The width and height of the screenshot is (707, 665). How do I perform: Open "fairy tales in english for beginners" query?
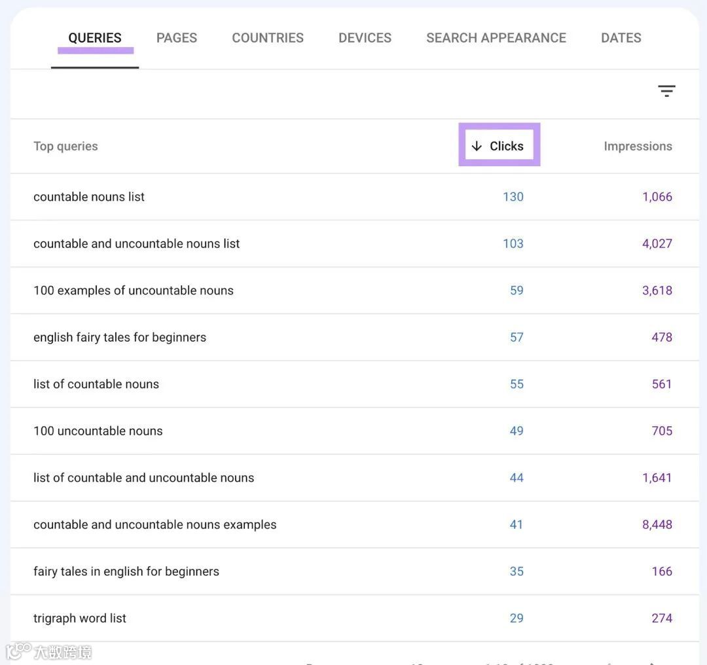click(x=126, y=571)
